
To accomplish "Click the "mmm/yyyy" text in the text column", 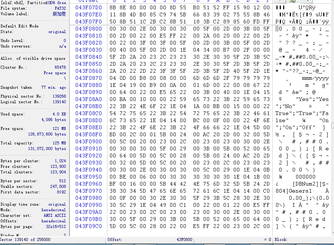I will [x=315, y=78].
